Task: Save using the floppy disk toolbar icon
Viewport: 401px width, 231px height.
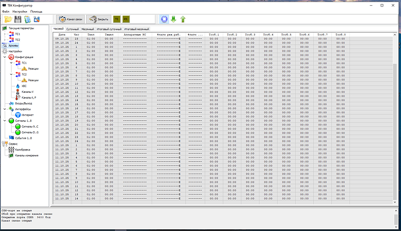Action: tap(17, 19)
